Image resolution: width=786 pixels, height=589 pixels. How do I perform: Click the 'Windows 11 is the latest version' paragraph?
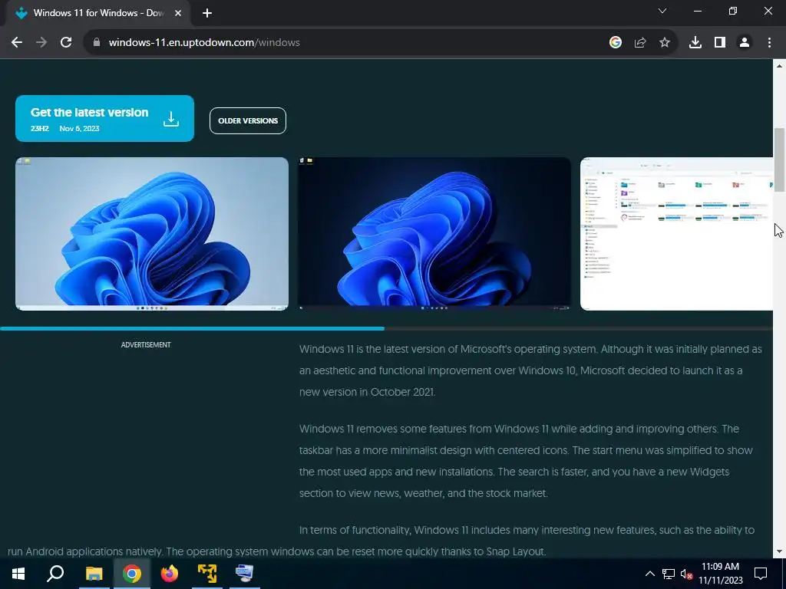530,370
